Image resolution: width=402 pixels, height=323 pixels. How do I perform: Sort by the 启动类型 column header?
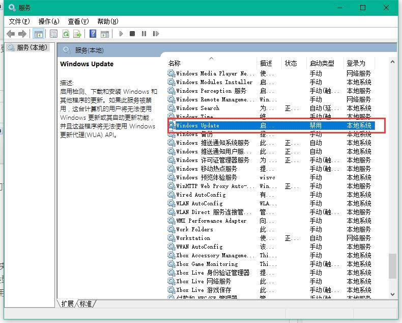[x=322, y=63]
